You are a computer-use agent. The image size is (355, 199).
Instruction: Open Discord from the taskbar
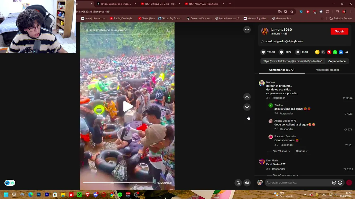(x=96, y=195)
